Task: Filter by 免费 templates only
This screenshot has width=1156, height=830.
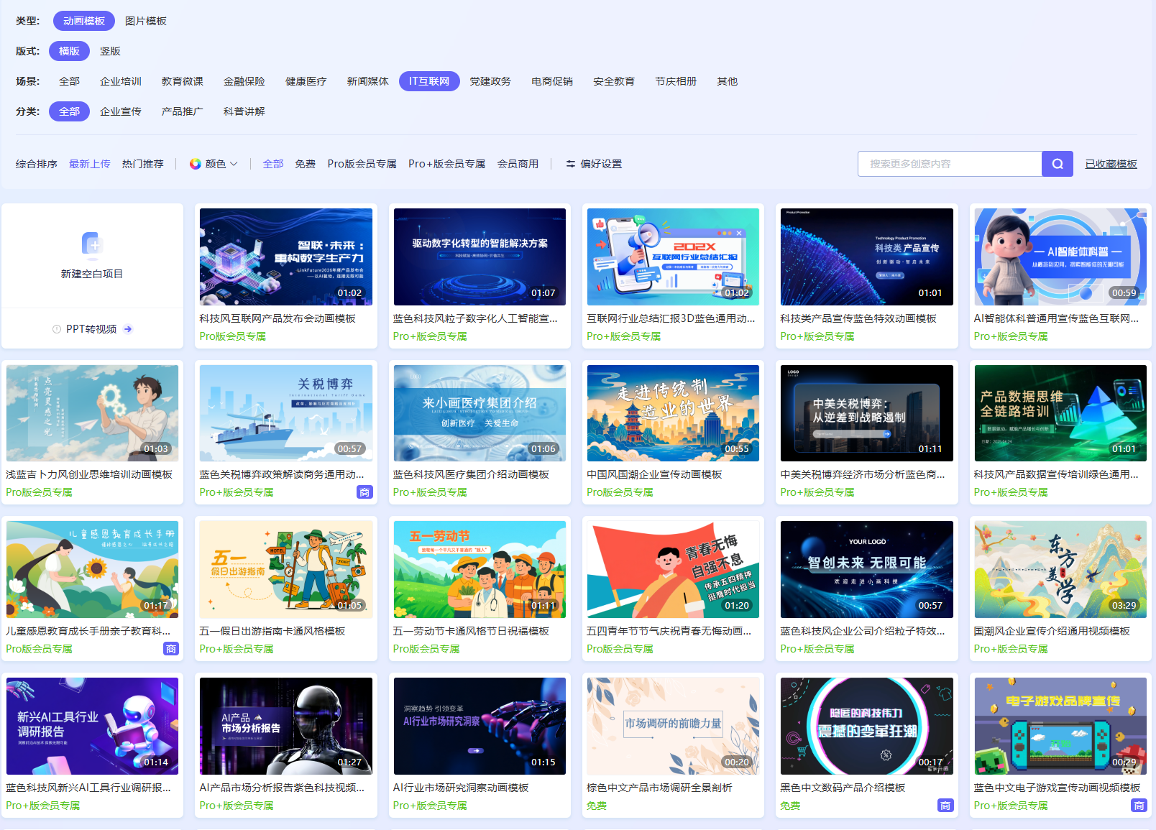Action: click(305, 164)
